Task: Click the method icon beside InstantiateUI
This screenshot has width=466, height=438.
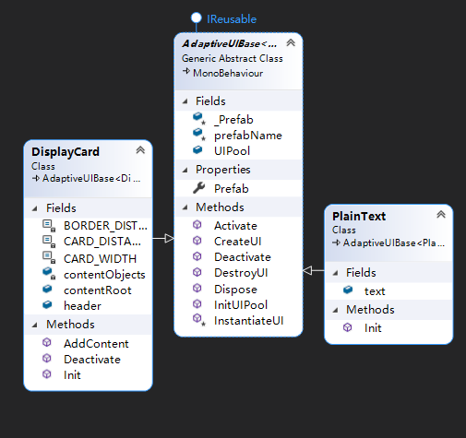Action: (x=198, y=320)
